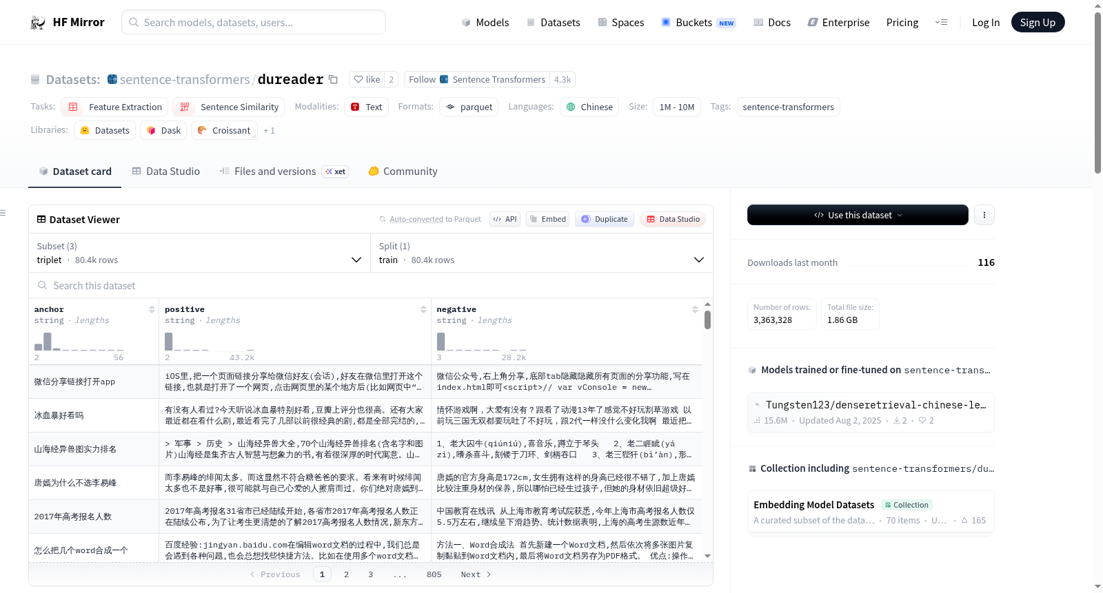Select the sentence-transformers tag
Image resolution: width=1103 pixels, height=593 pixels.
click(788, 107)
